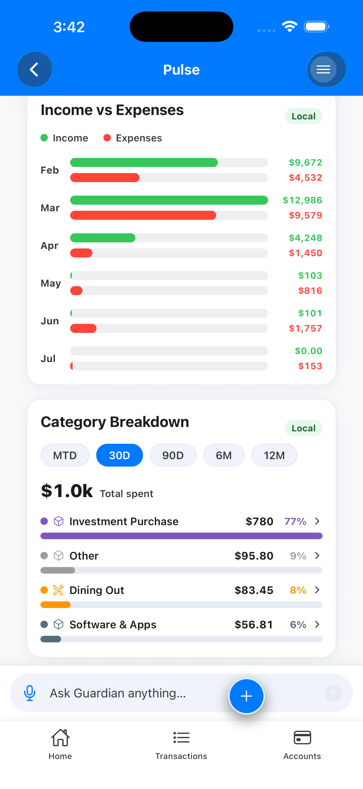This screenshot has height=789, width=363.
Task: Open the Accounts tab
Action: pos(302,744)
